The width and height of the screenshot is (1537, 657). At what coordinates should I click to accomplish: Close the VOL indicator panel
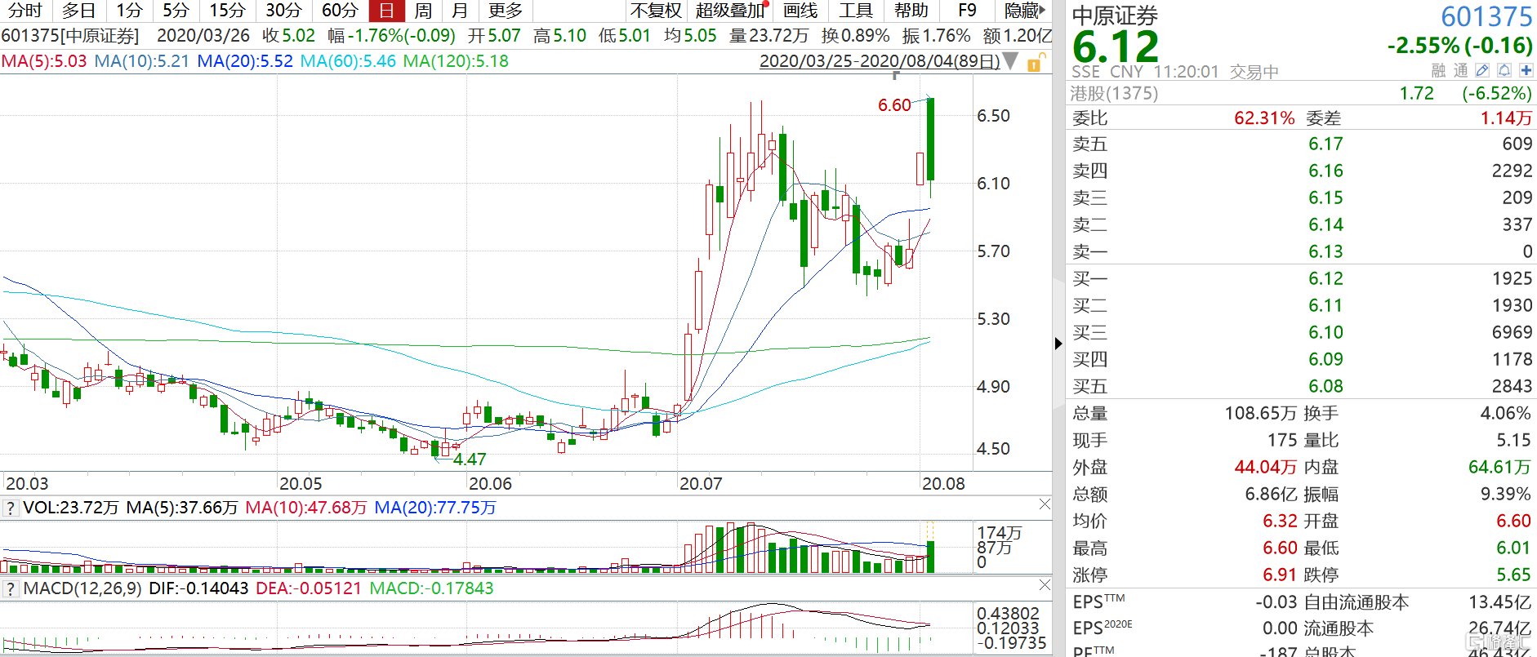click(x=1045, y=504)
